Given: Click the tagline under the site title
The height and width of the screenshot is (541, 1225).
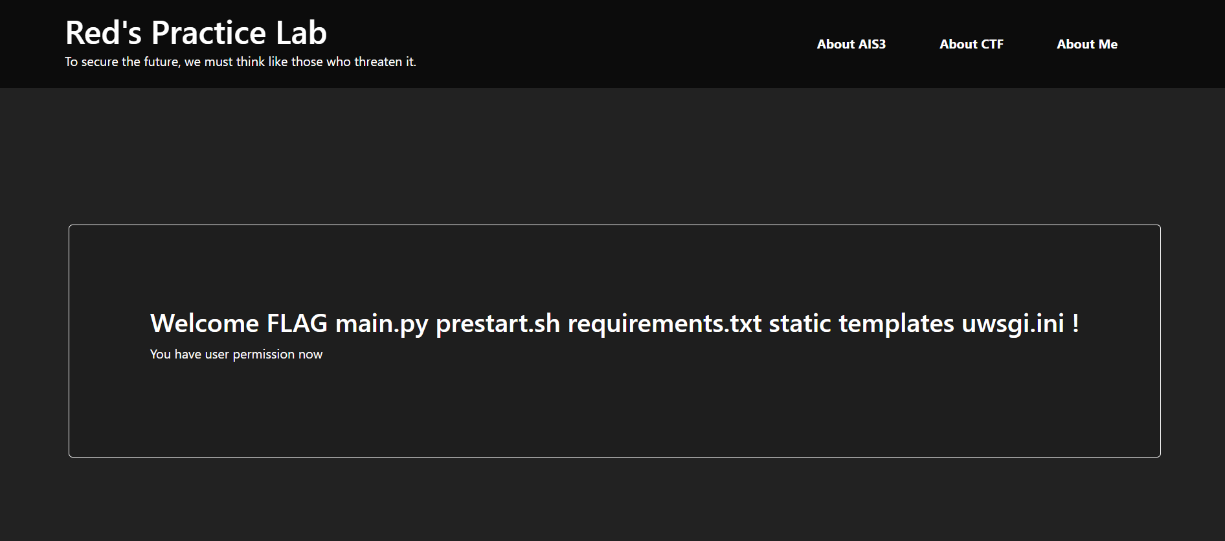Looking at the screenshot, I should coord(240,62).
